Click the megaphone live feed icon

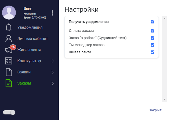[9, 50]
